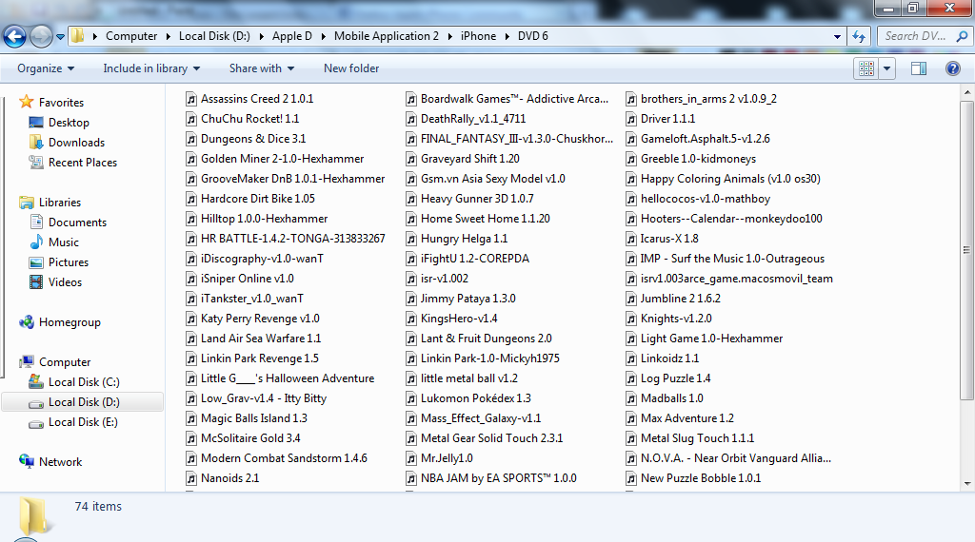Open the recent pages dropdown arrow
Viewport: 975px width, 542px height.
click(x=60, y=37)
